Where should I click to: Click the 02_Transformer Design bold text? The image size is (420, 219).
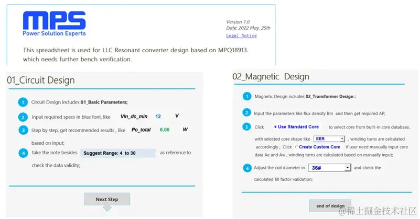coord(330,96)
